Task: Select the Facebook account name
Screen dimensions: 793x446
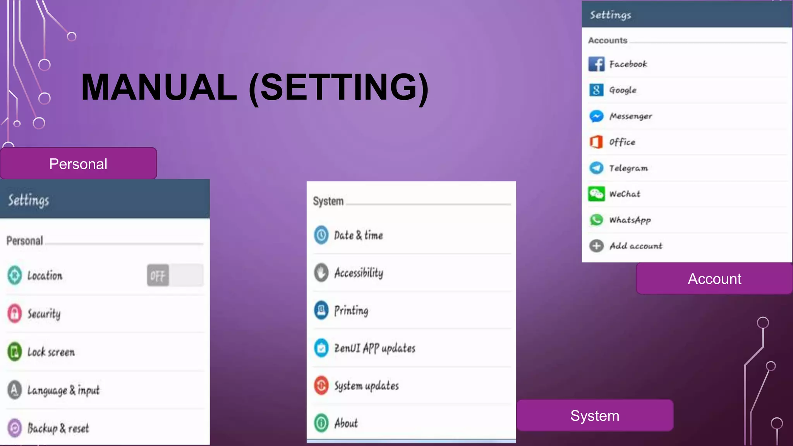Action: tap(628, 64)
